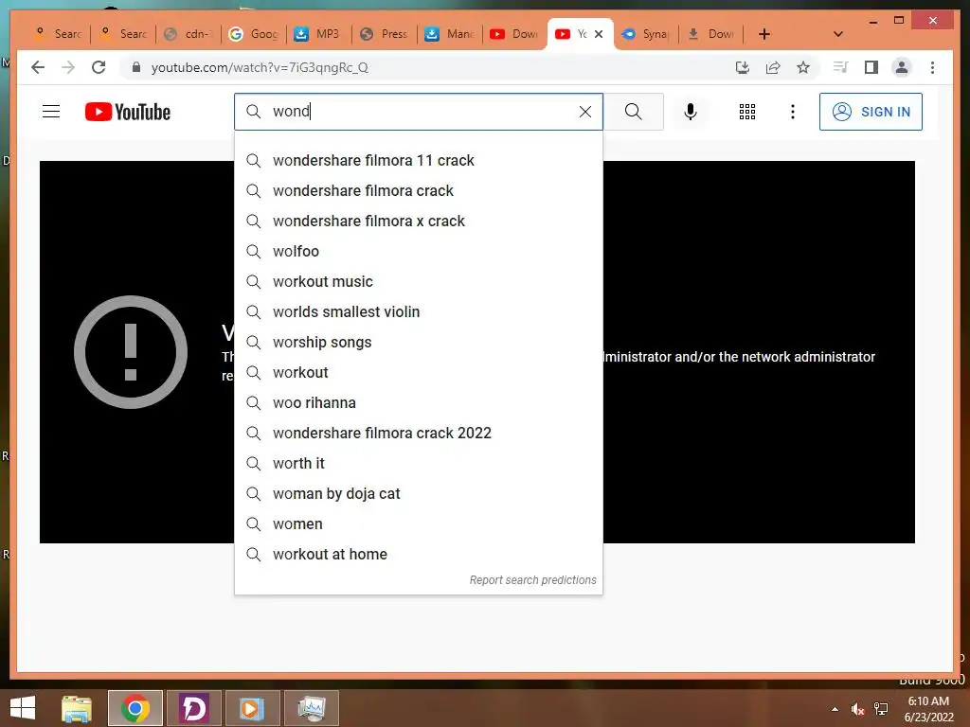
Task: Choose the workout at home suggestion
Action: (418, 554)
